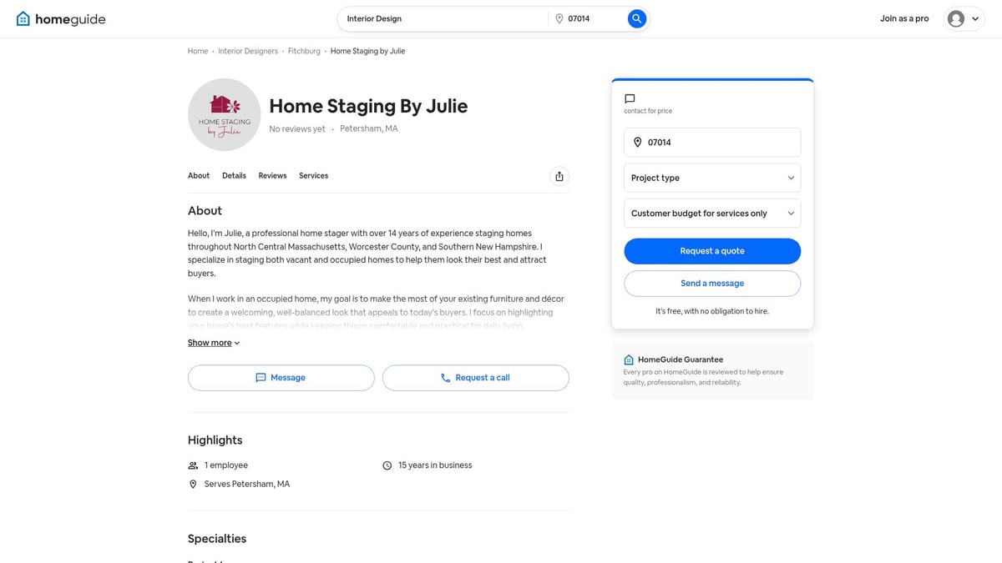The height and width of the screenshot is (563, 1002).
Task: Click the share profile icon
Action: 559,176
